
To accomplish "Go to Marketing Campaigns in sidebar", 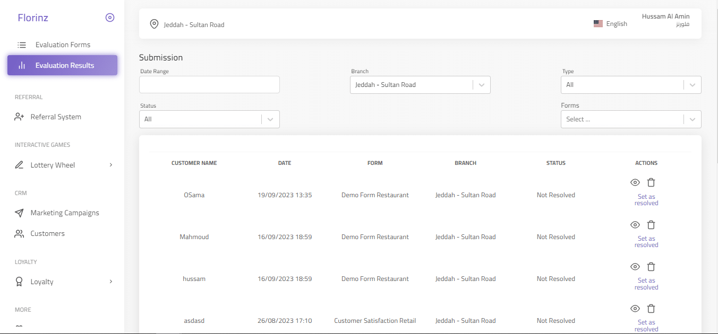I will tap(65, 213).
